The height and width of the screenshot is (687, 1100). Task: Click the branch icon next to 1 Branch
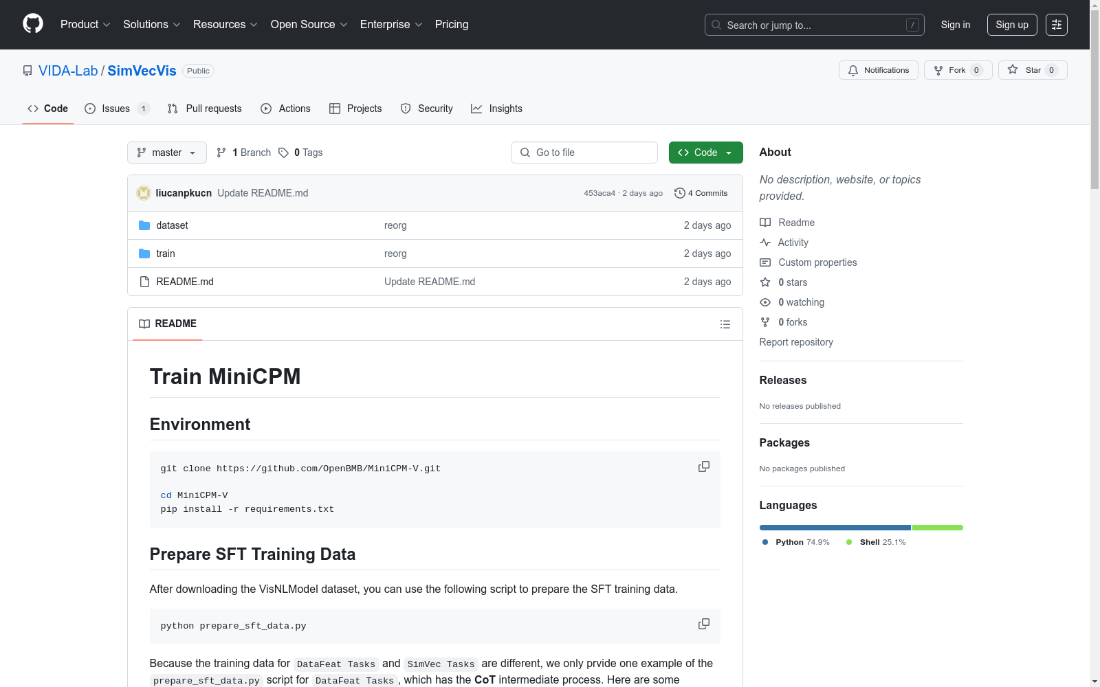click(x=221, y=153)
